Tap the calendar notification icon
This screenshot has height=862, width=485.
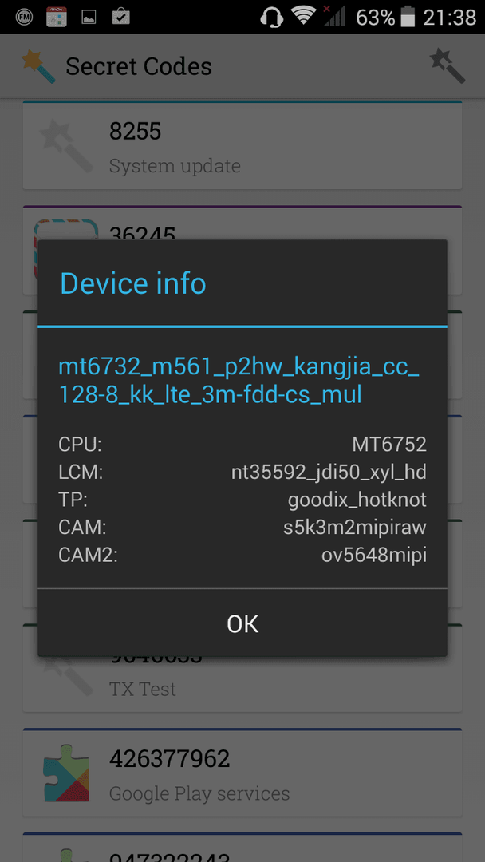point(57,18)
